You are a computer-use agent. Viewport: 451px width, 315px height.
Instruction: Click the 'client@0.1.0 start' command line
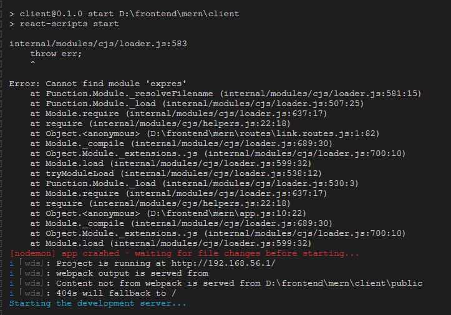[x=124, y=14]
